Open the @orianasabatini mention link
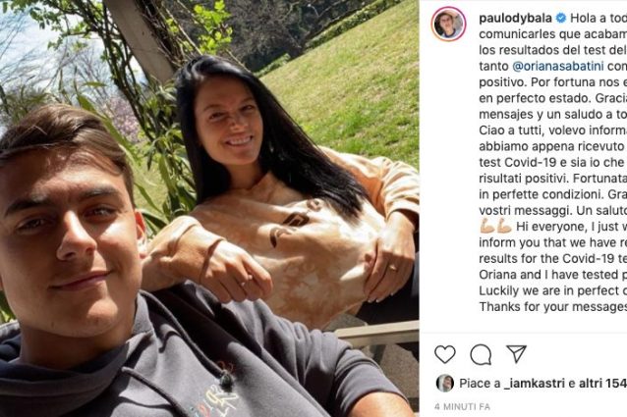 pos(558,66)
